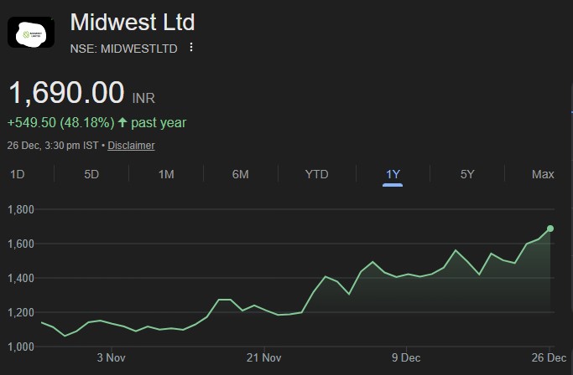Open the three-dot more options menu
The width and height of the screenshot is (573, 375).
191,48
